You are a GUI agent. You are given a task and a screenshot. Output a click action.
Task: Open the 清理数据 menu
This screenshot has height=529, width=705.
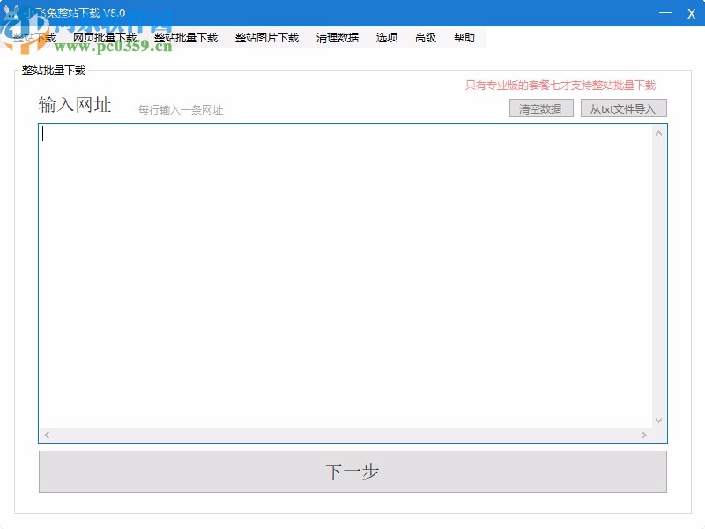point(336,37)
